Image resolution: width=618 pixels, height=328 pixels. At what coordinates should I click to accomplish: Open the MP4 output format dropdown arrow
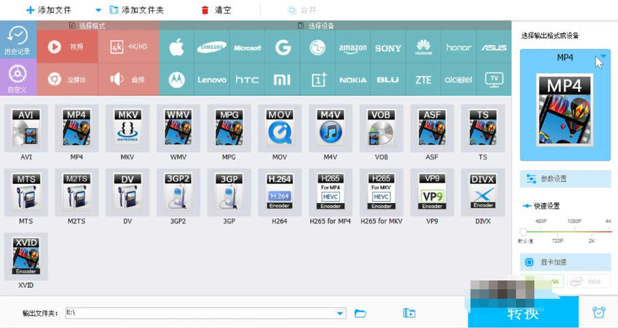[x=602, y=58]
